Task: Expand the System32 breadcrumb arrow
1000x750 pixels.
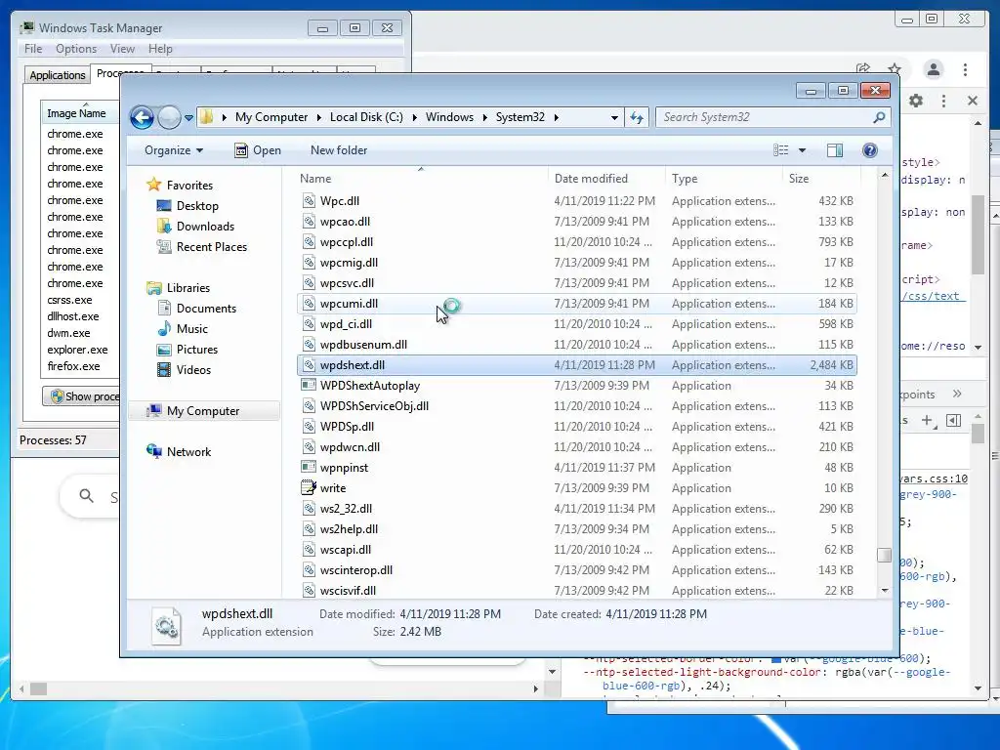Action: [556, 117]
